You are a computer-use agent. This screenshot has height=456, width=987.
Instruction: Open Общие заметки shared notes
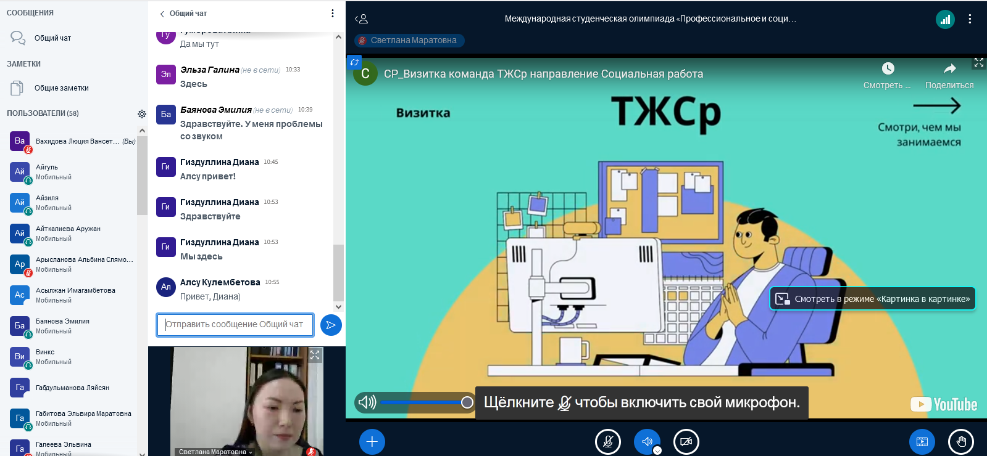pos(61,88)
